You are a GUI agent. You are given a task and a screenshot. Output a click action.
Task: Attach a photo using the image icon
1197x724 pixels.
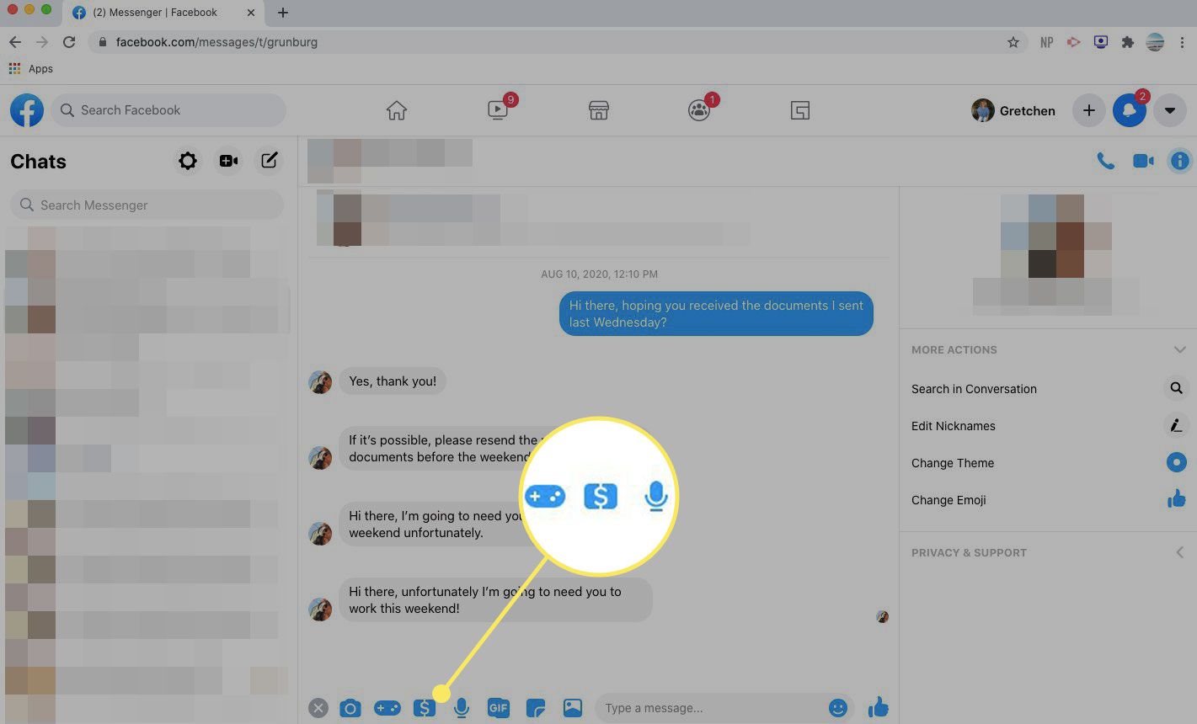[573, 708]
